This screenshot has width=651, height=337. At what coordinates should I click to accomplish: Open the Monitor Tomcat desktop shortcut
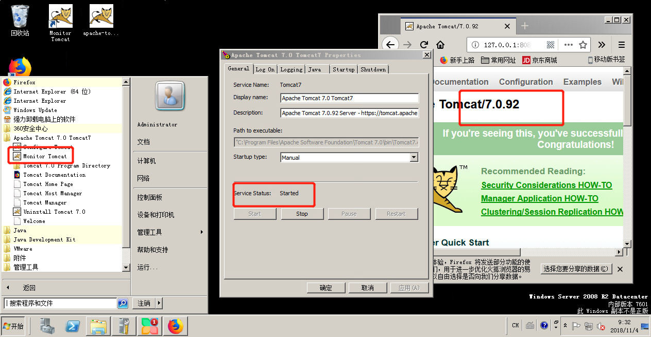[x=60, y=23]
